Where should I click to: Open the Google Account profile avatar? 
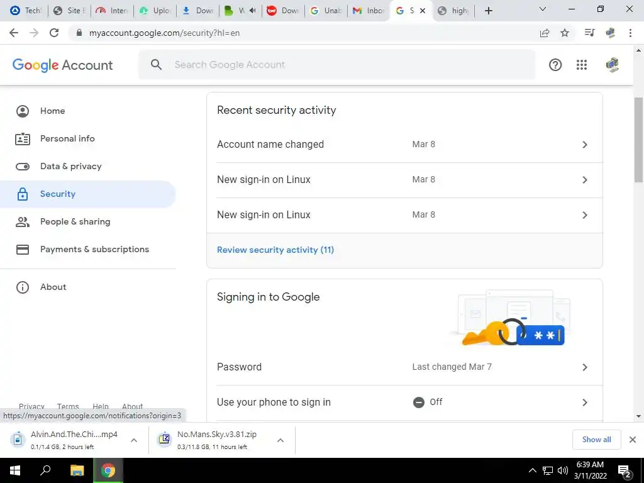pos(613,65)
